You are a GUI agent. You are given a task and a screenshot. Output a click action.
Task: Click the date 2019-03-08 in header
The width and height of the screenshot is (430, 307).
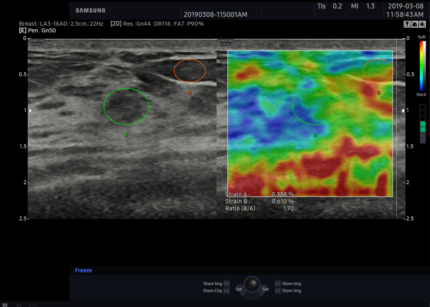tap(405, 6)
